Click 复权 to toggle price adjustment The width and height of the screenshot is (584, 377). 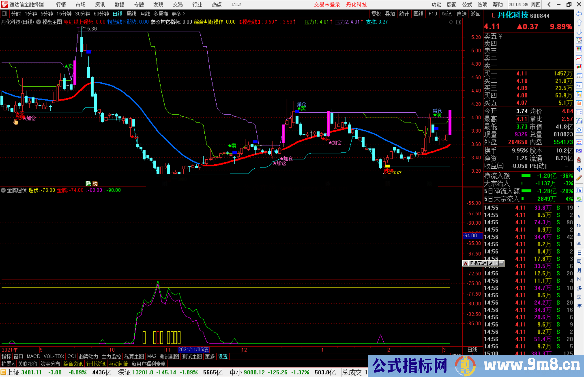pyautogui.click(x=376, y=14)
